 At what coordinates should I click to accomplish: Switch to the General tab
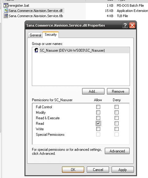click(x=35, y=35)
